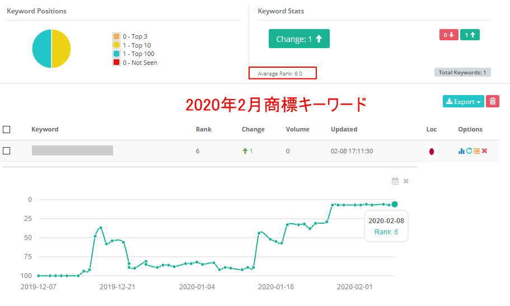Click the Rank: 6 tooltip text
Screen dimensions: 510x306
coord(386,232)
